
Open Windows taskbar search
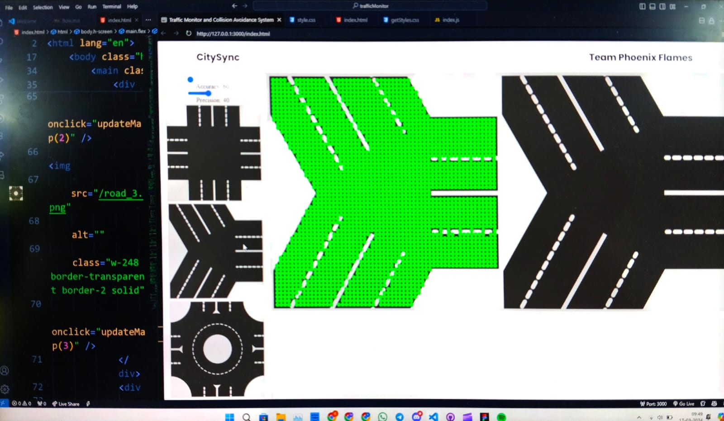point(247,417)
